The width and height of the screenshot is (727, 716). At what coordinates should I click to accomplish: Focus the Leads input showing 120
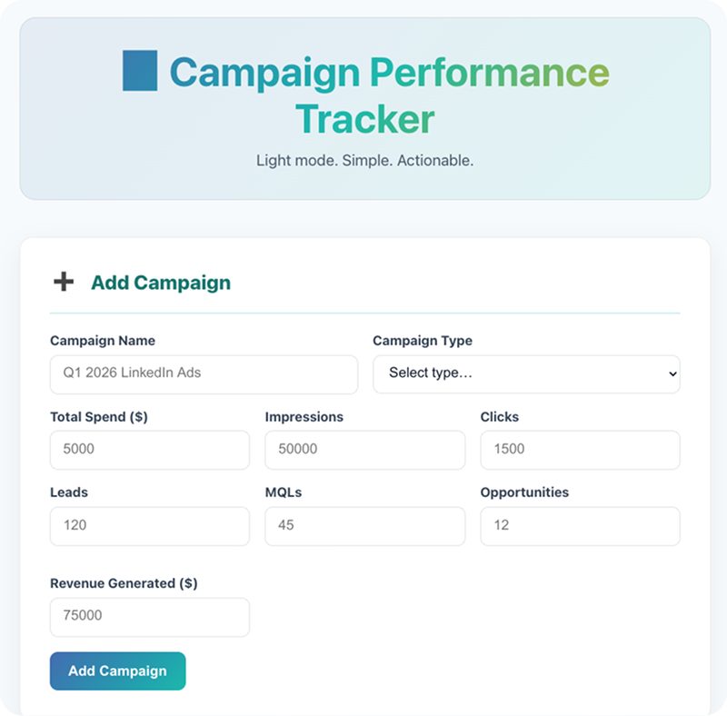(150, 526)
